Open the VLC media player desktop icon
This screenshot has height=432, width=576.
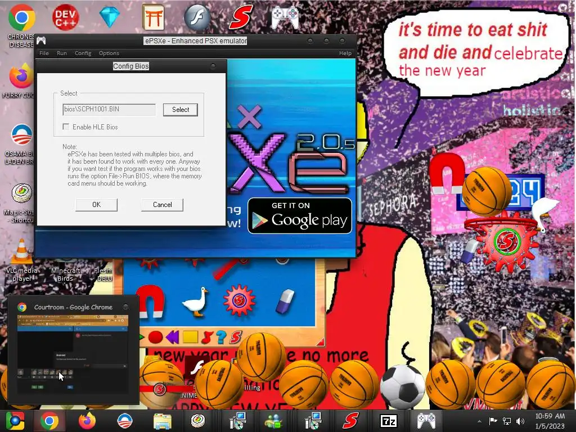(21, 260)
